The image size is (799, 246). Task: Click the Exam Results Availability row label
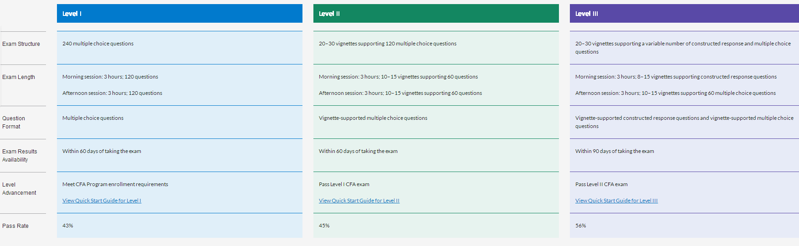pos(20,155)
